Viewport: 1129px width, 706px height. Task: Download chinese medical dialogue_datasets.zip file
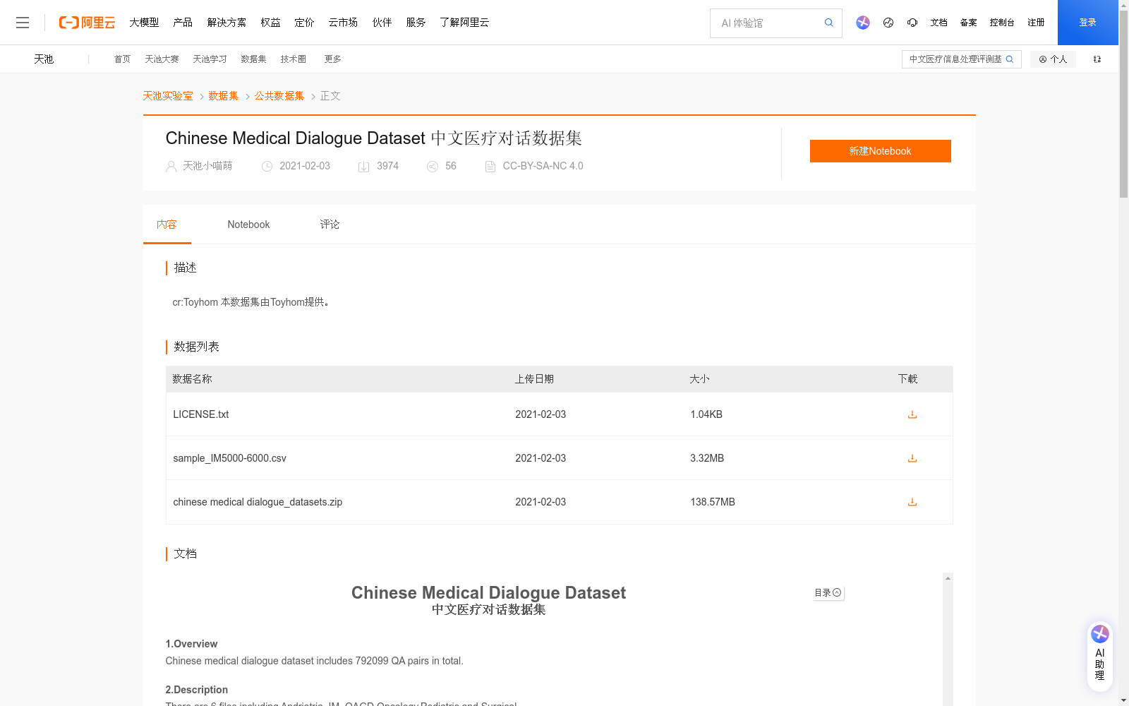pos(912,502)
